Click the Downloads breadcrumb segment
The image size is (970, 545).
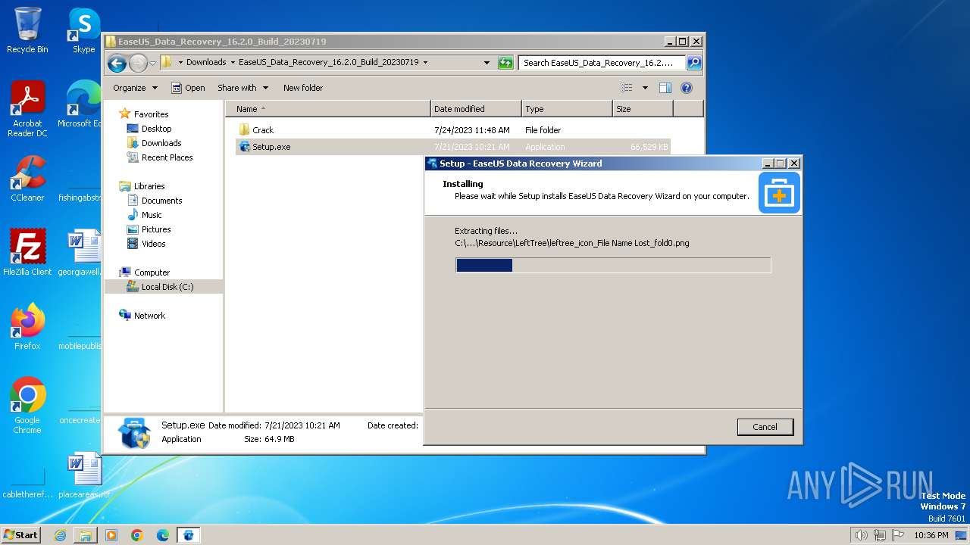click(x=206, y=63)
